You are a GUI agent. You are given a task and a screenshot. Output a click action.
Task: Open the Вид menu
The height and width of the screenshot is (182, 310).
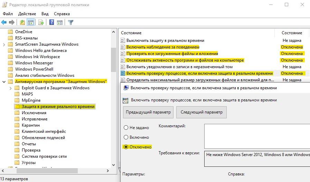coord(45,14)
